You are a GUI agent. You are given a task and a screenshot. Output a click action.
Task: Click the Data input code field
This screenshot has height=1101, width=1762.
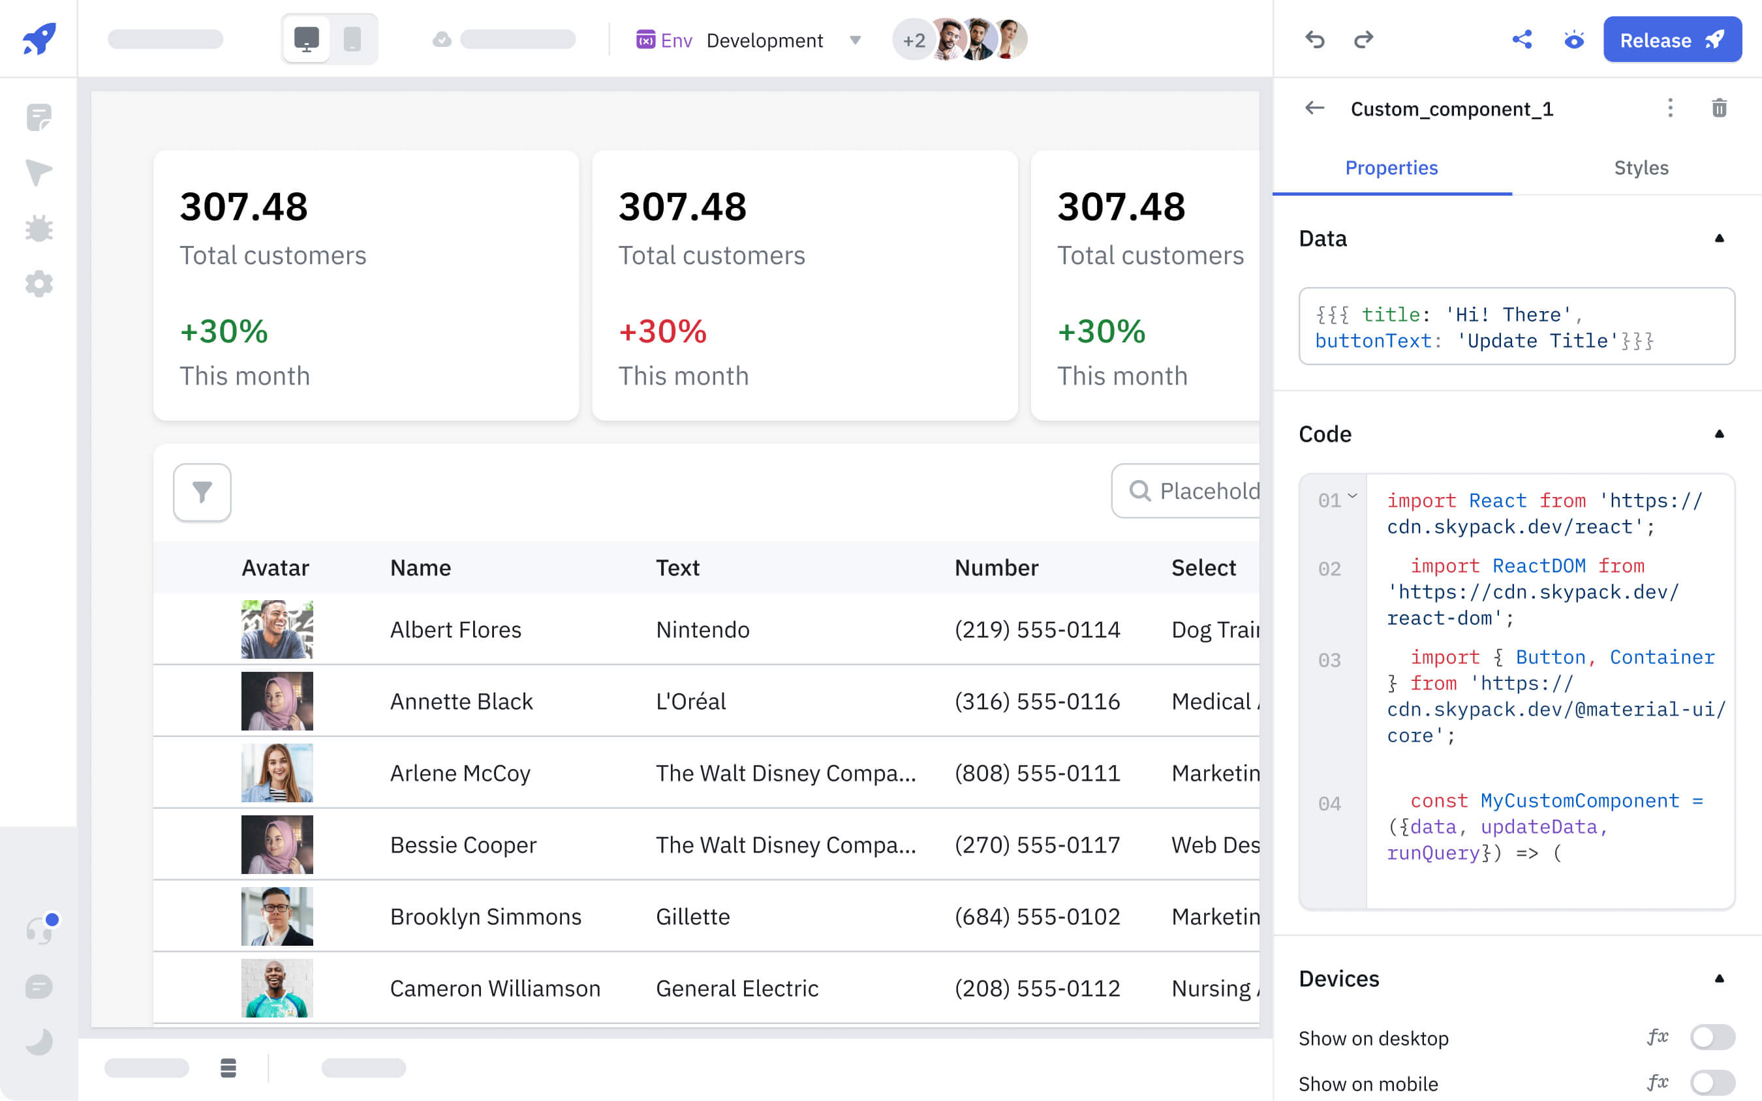pyautogui.click(x=1517, y=326)
